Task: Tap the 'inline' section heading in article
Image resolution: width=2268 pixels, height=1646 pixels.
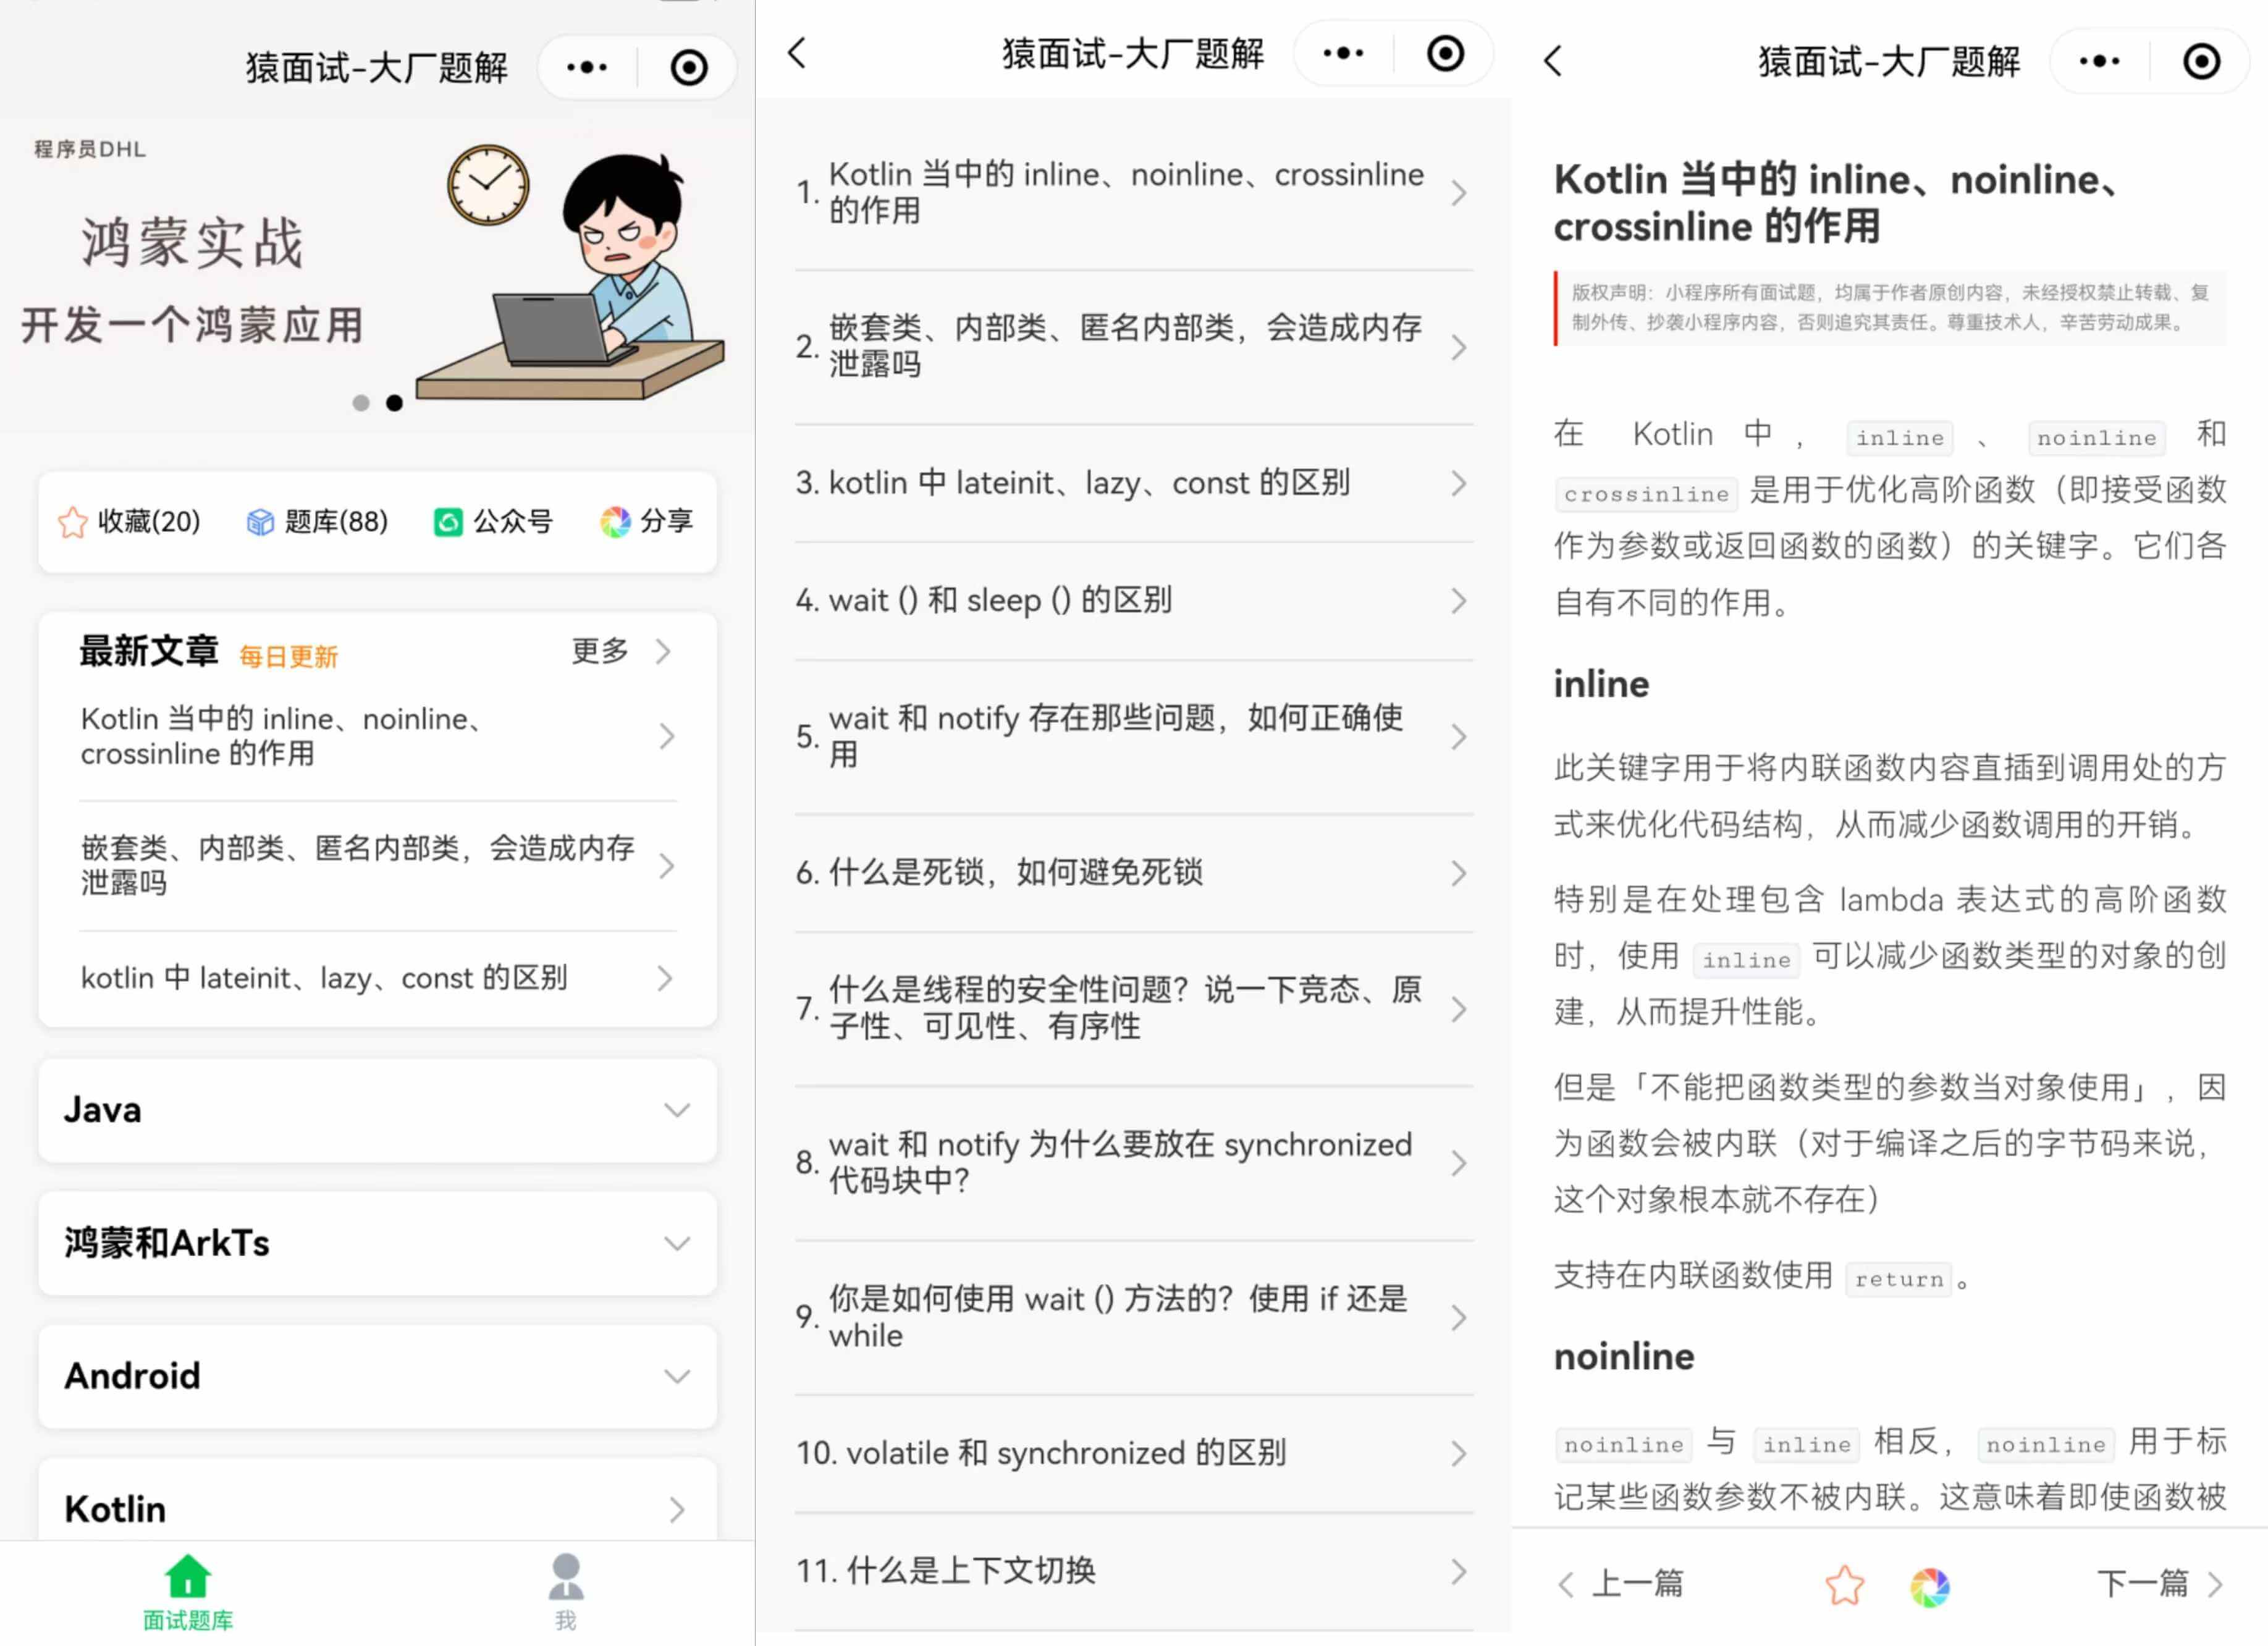Action: [x=1601, y=685]
